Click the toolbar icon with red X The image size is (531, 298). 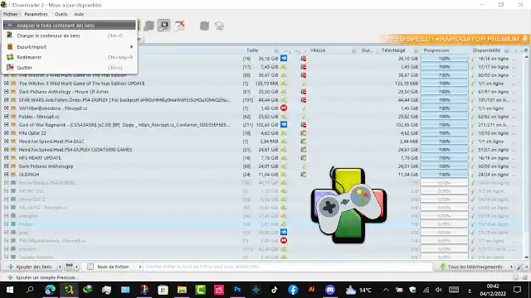[x=179, y=26]
